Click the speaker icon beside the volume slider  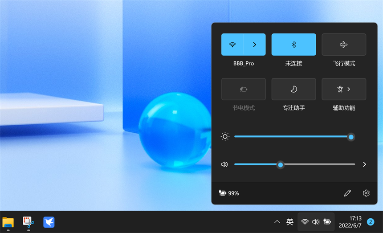(224, 164)
